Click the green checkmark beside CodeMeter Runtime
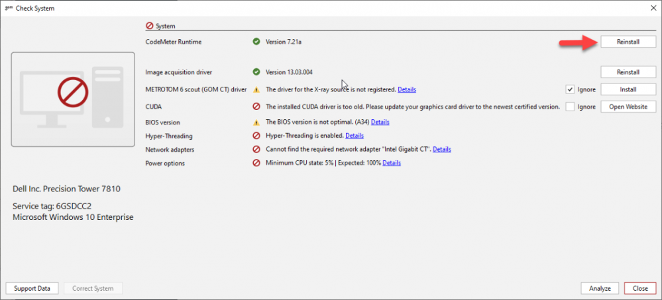 click(256, 42)
